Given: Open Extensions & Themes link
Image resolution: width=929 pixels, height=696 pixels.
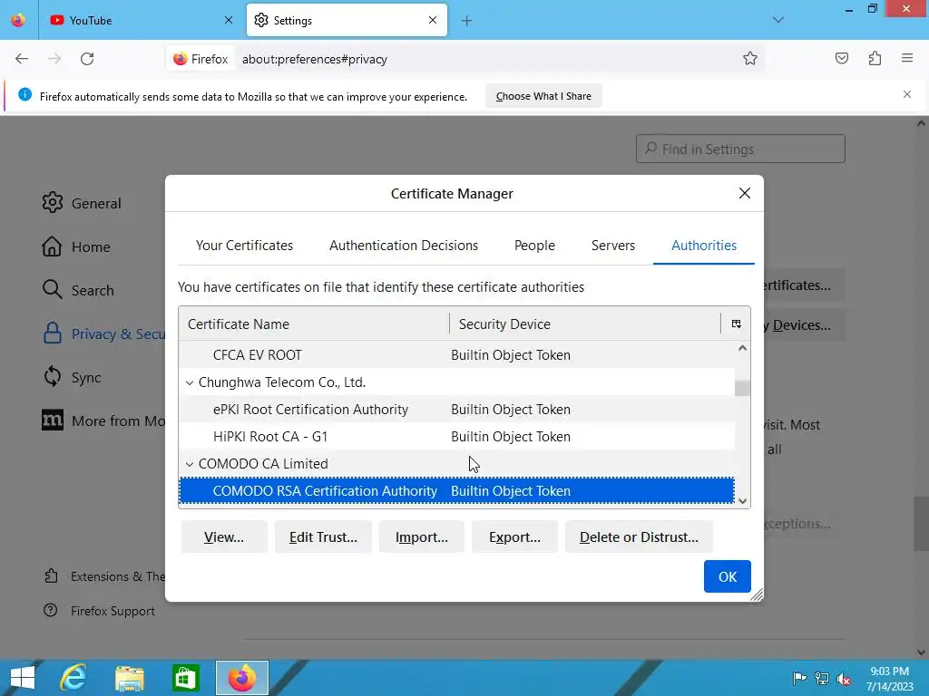Looking at the screenshot, I should coord(104,576).
